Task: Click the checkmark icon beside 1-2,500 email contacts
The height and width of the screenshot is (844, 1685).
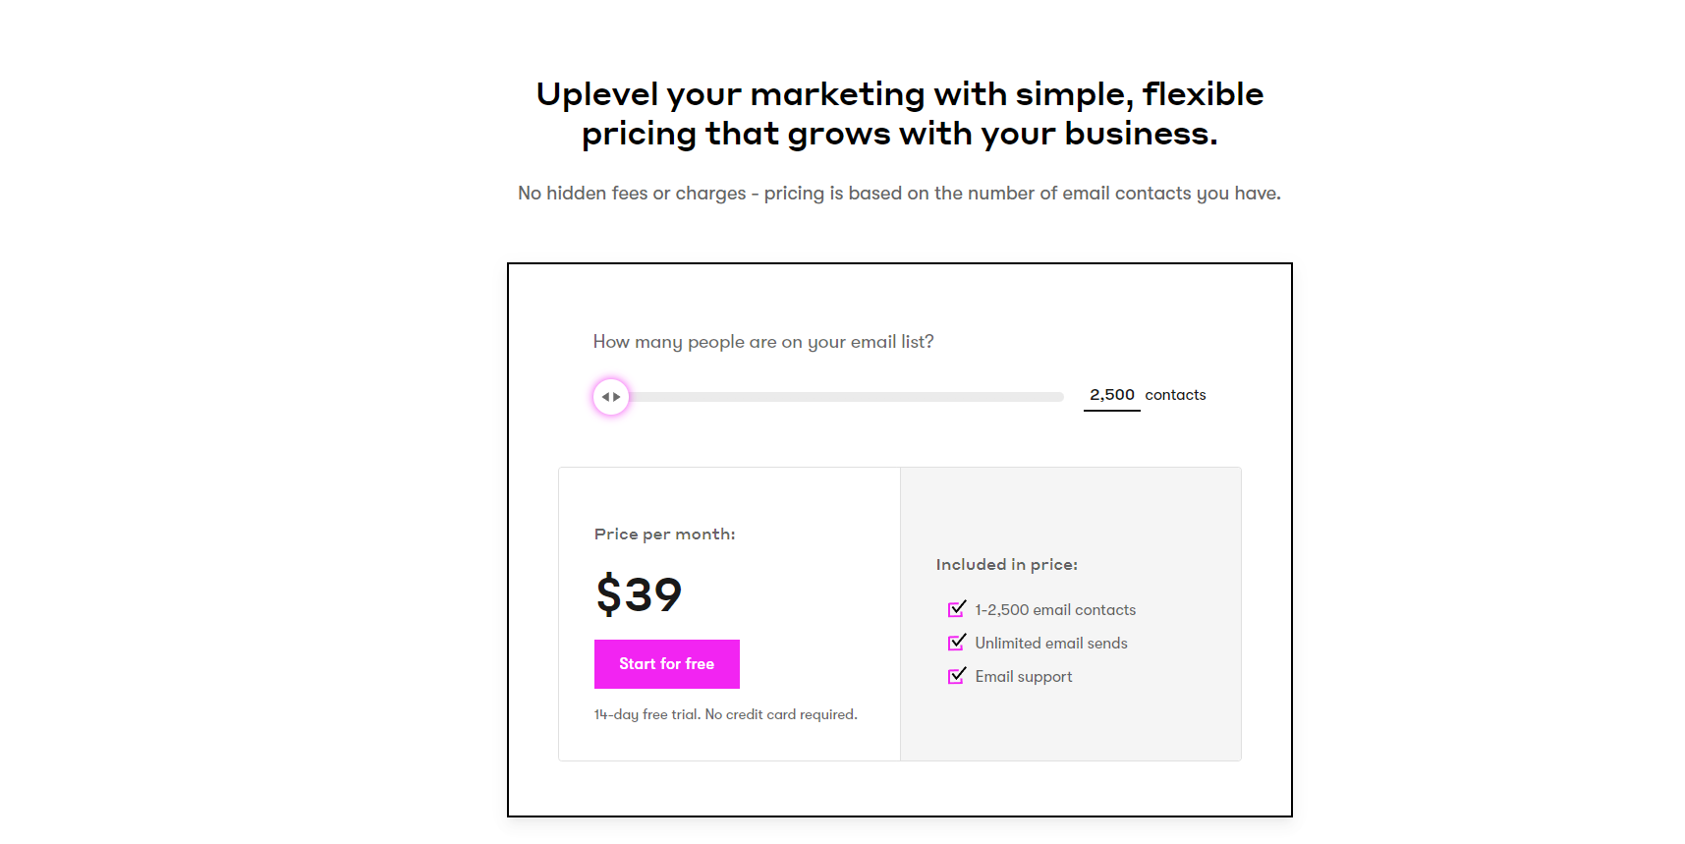Action: pos(956,609)
